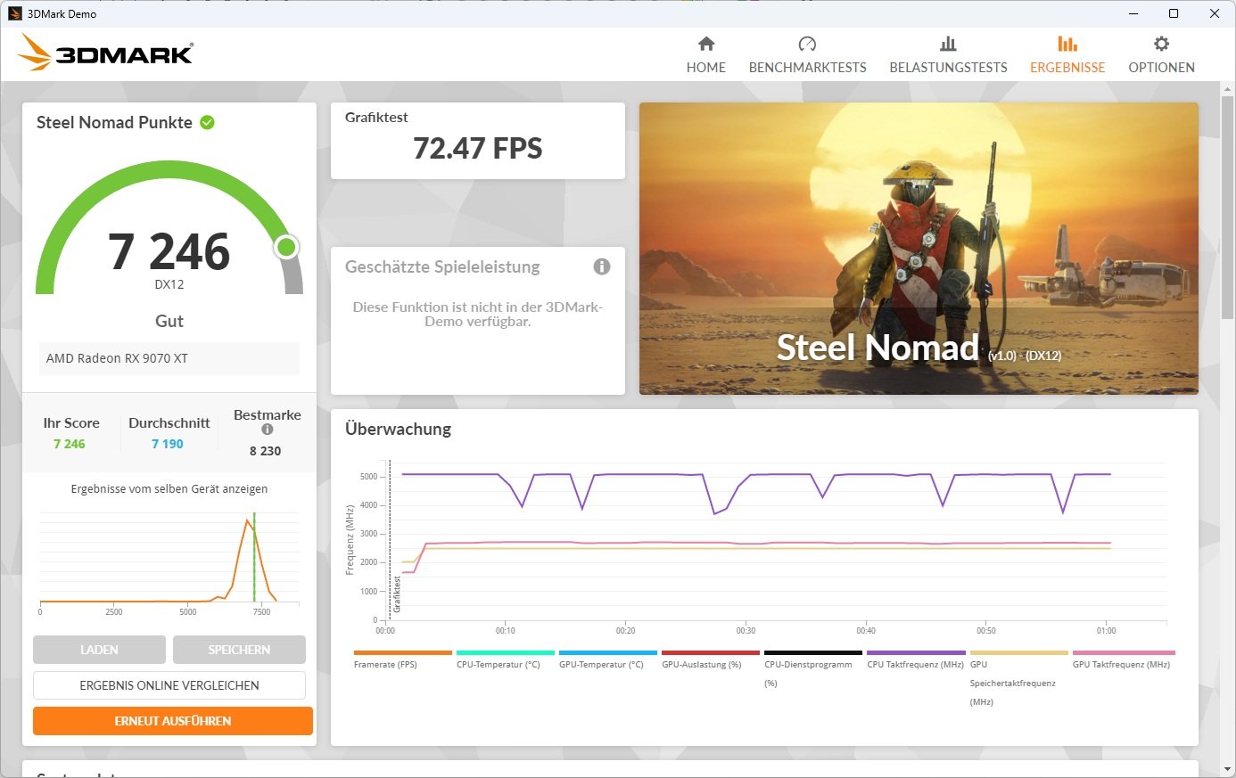Click the Steel Nomad benchmark artwork
Viewport: 1236px width, 778px height.
pyautogui.click(x=919, y=249)
